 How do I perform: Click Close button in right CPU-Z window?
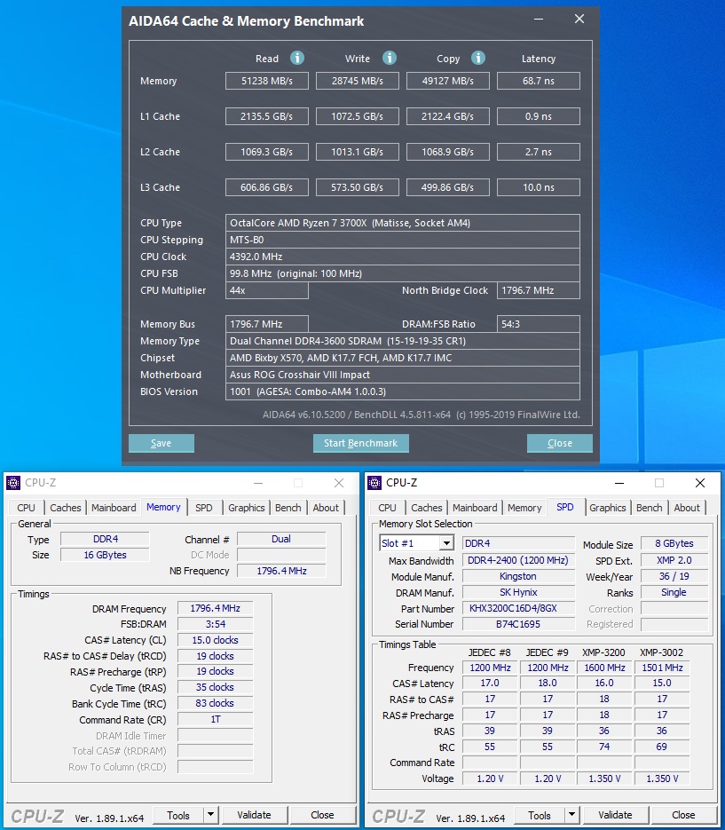pyautogui.click(x=683, y=815)
